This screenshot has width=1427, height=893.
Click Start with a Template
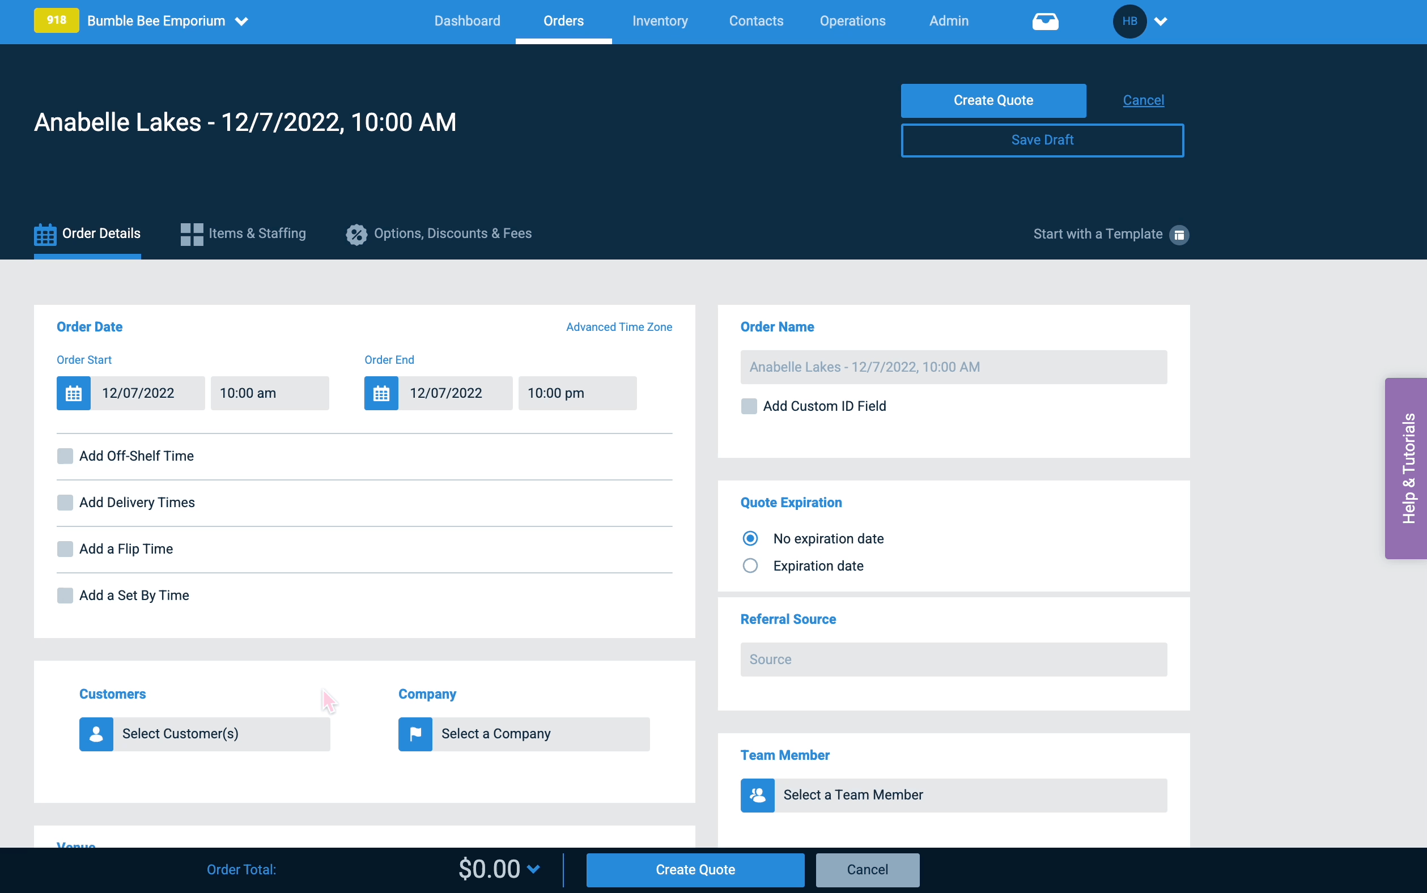1098,235
